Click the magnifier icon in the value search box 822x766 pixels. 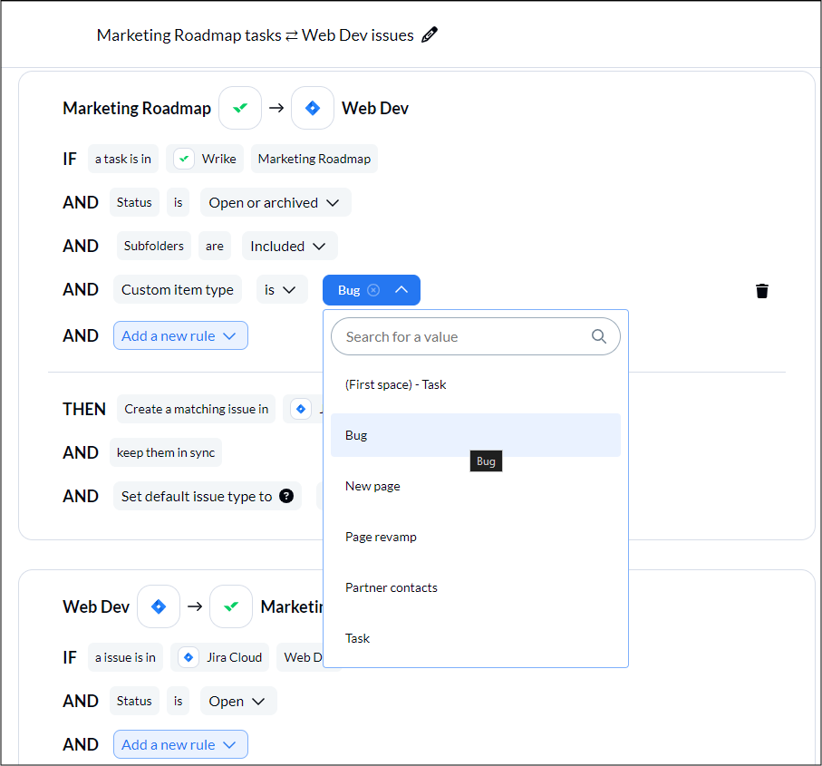[599, 336]
